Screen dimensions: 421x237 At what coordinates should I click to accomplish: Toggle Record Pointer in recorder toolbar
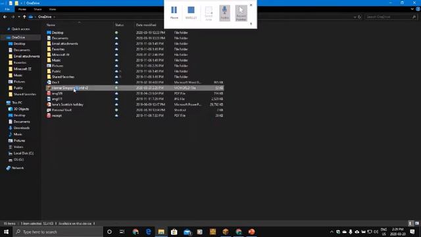[241, 13]
